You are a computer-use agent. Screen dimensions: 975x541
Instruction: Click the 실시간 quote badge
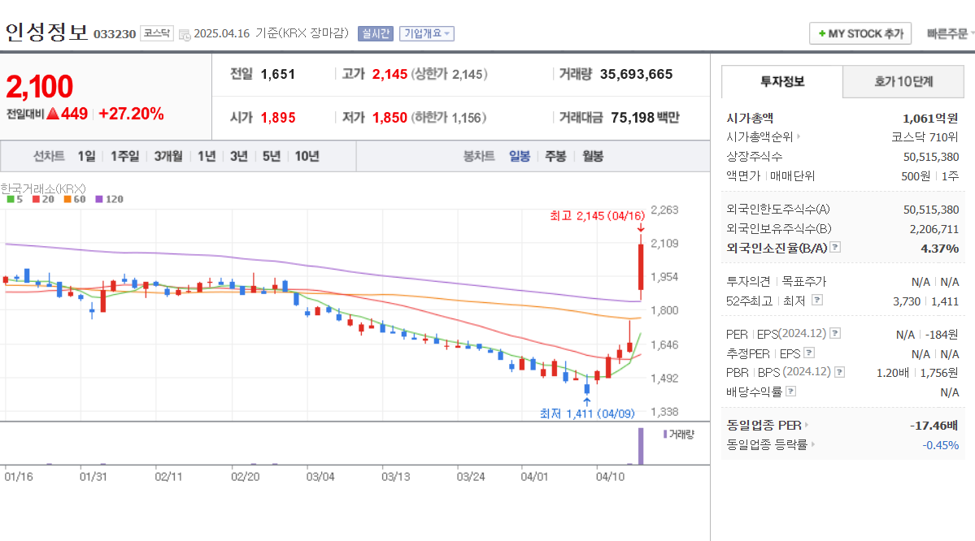[x=375, y=33]
